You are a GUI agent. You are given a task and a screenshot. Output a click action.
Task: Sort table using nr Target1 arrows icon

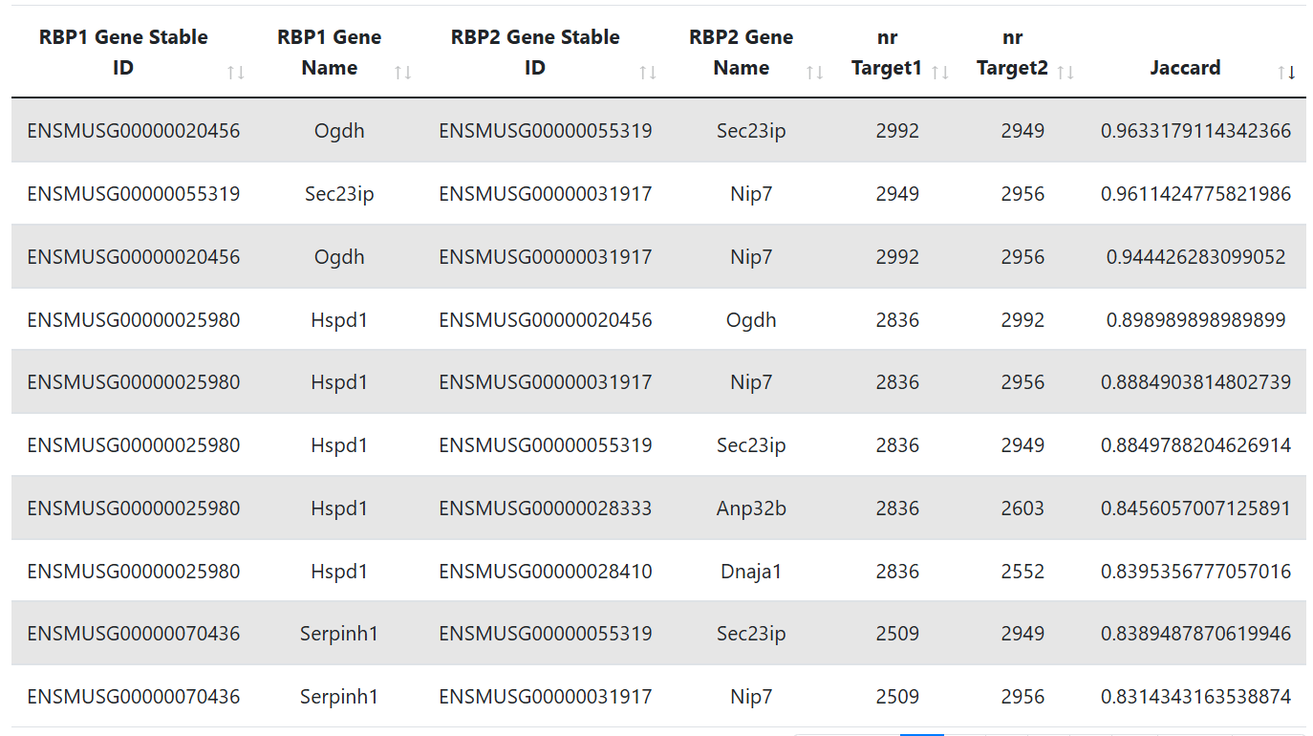tap(940, 73)
